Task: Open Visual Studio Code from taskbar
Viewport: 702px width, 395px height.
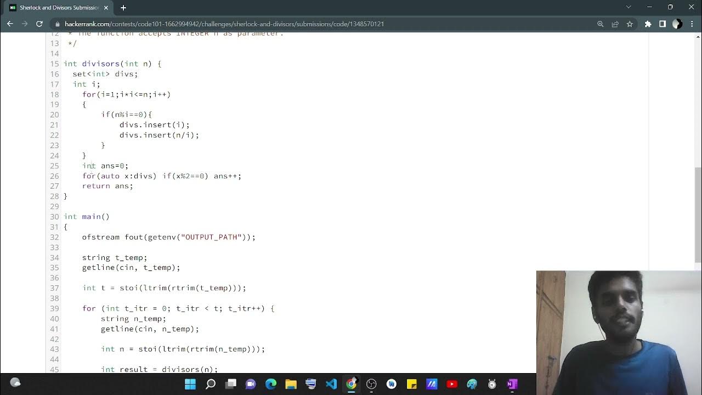Action: pos(331,384)
